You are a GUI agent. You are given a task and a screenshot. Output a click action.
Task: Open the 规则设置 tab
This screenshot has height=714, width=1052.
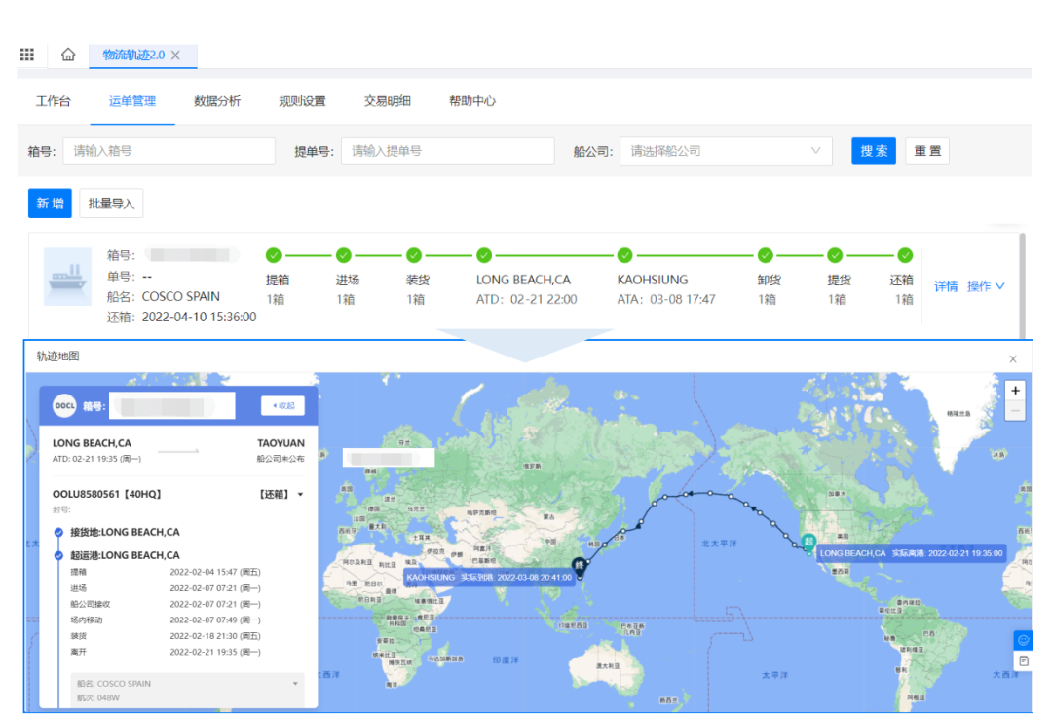(302, 101)
